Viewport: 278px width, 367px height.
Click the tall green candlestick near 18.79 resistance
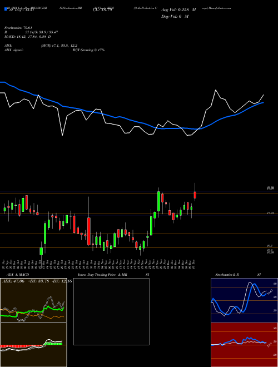pos(158,201)
